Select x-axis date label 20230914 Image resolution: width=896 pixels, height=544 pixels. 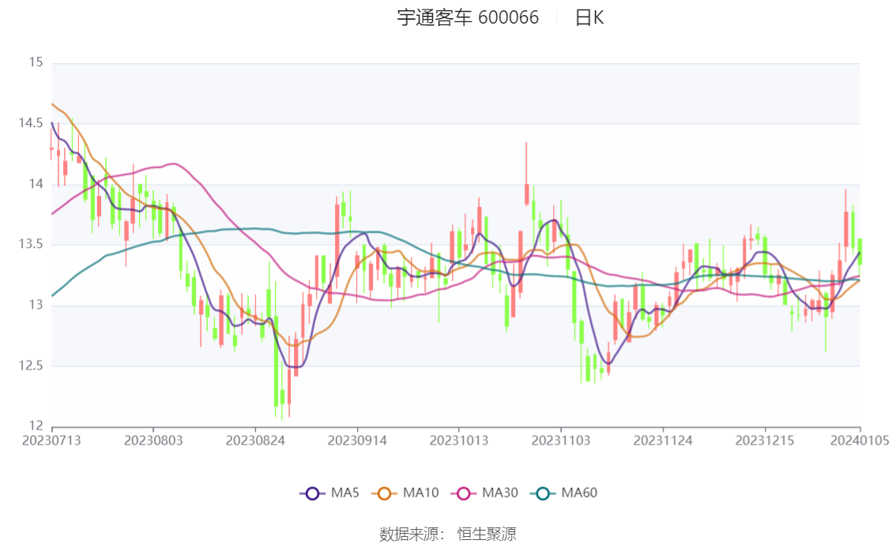(x=357, y=441)
